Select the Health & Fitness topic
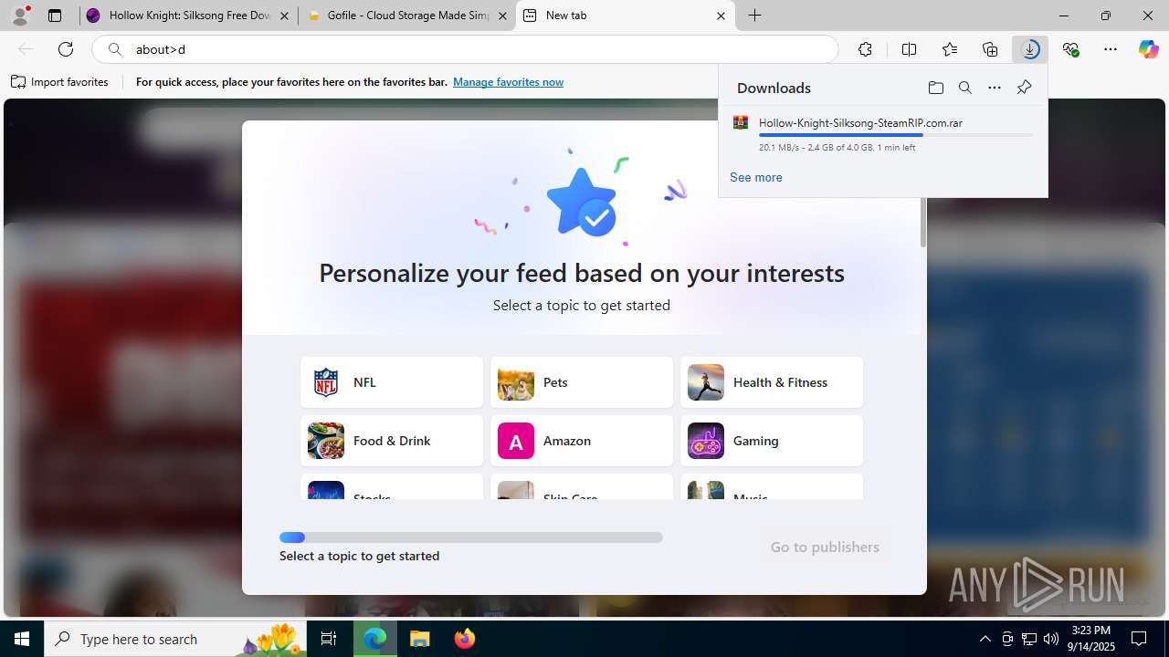 tap(772, 382)
